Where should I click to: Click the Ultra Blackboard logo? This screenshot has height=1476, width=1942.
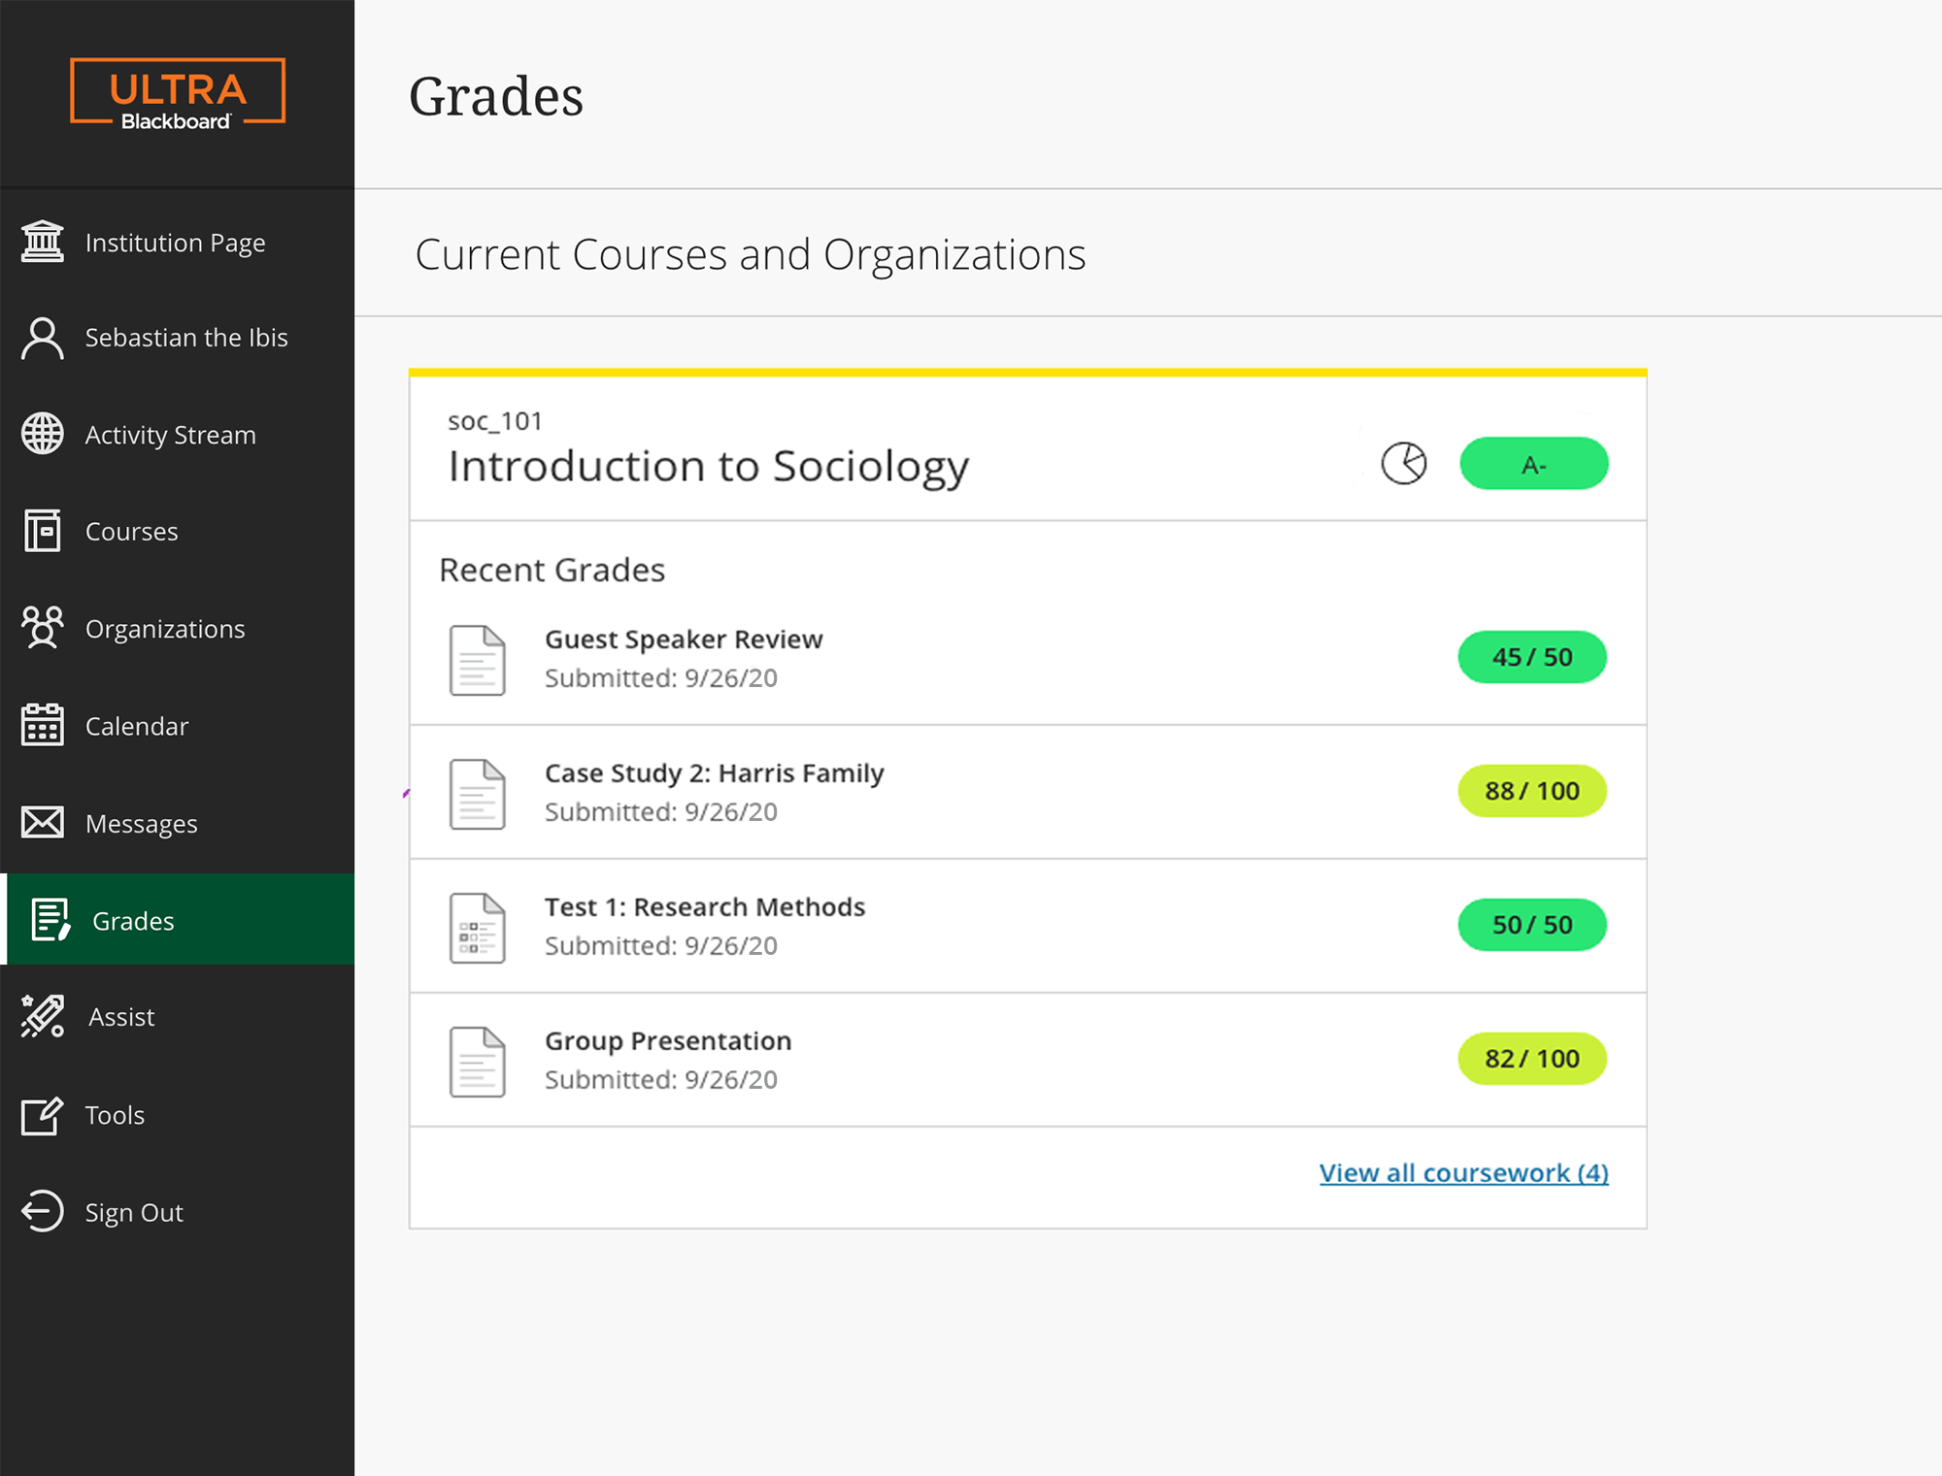click(178, 93)
